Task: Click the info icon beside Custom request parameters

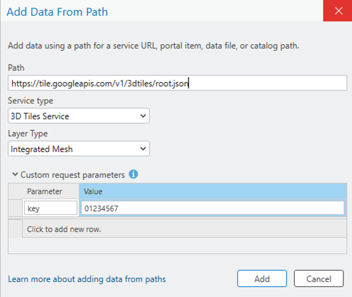Action: 134,174
